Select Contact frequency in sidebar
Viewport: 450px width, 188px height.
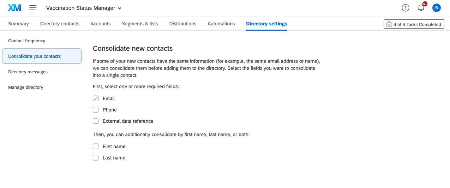coord(27,41)
